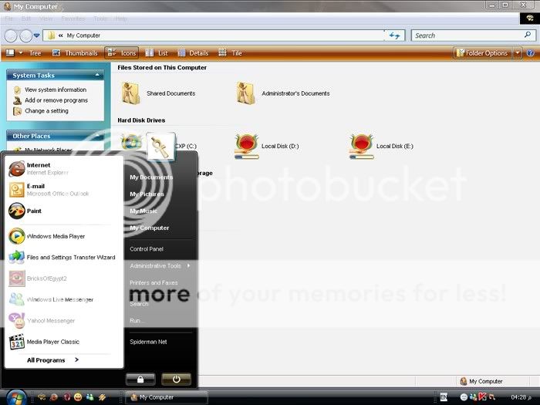Click the search magnifier icon
This screenshot has height=405, width=540.
(x=528, y=35)
